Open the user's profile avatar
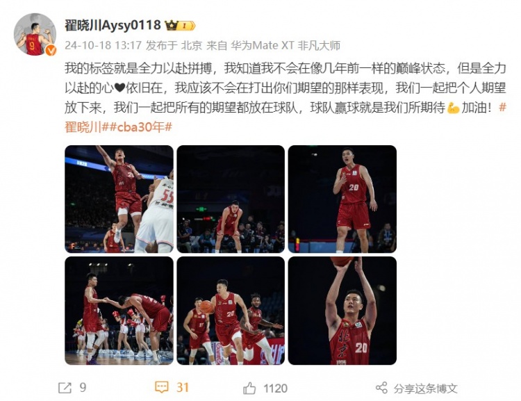The height and width of the screenshot is (401, 521). (35, 34)
